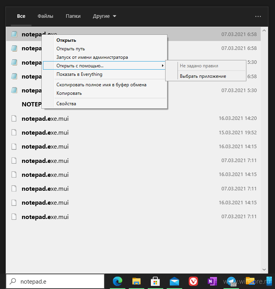Open File Explorer from the taskbar
The image size is (275, 289).
[137, 281]
